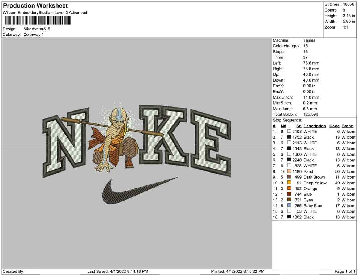Click the 'N#' column header
Viewport: 358px width, 275px height.
(284, 126)
